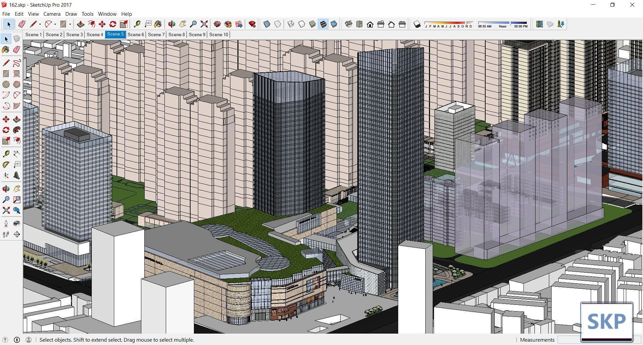Open the Camera menu
The width and height of the screenshot is (643, 345).
point(52,14)
